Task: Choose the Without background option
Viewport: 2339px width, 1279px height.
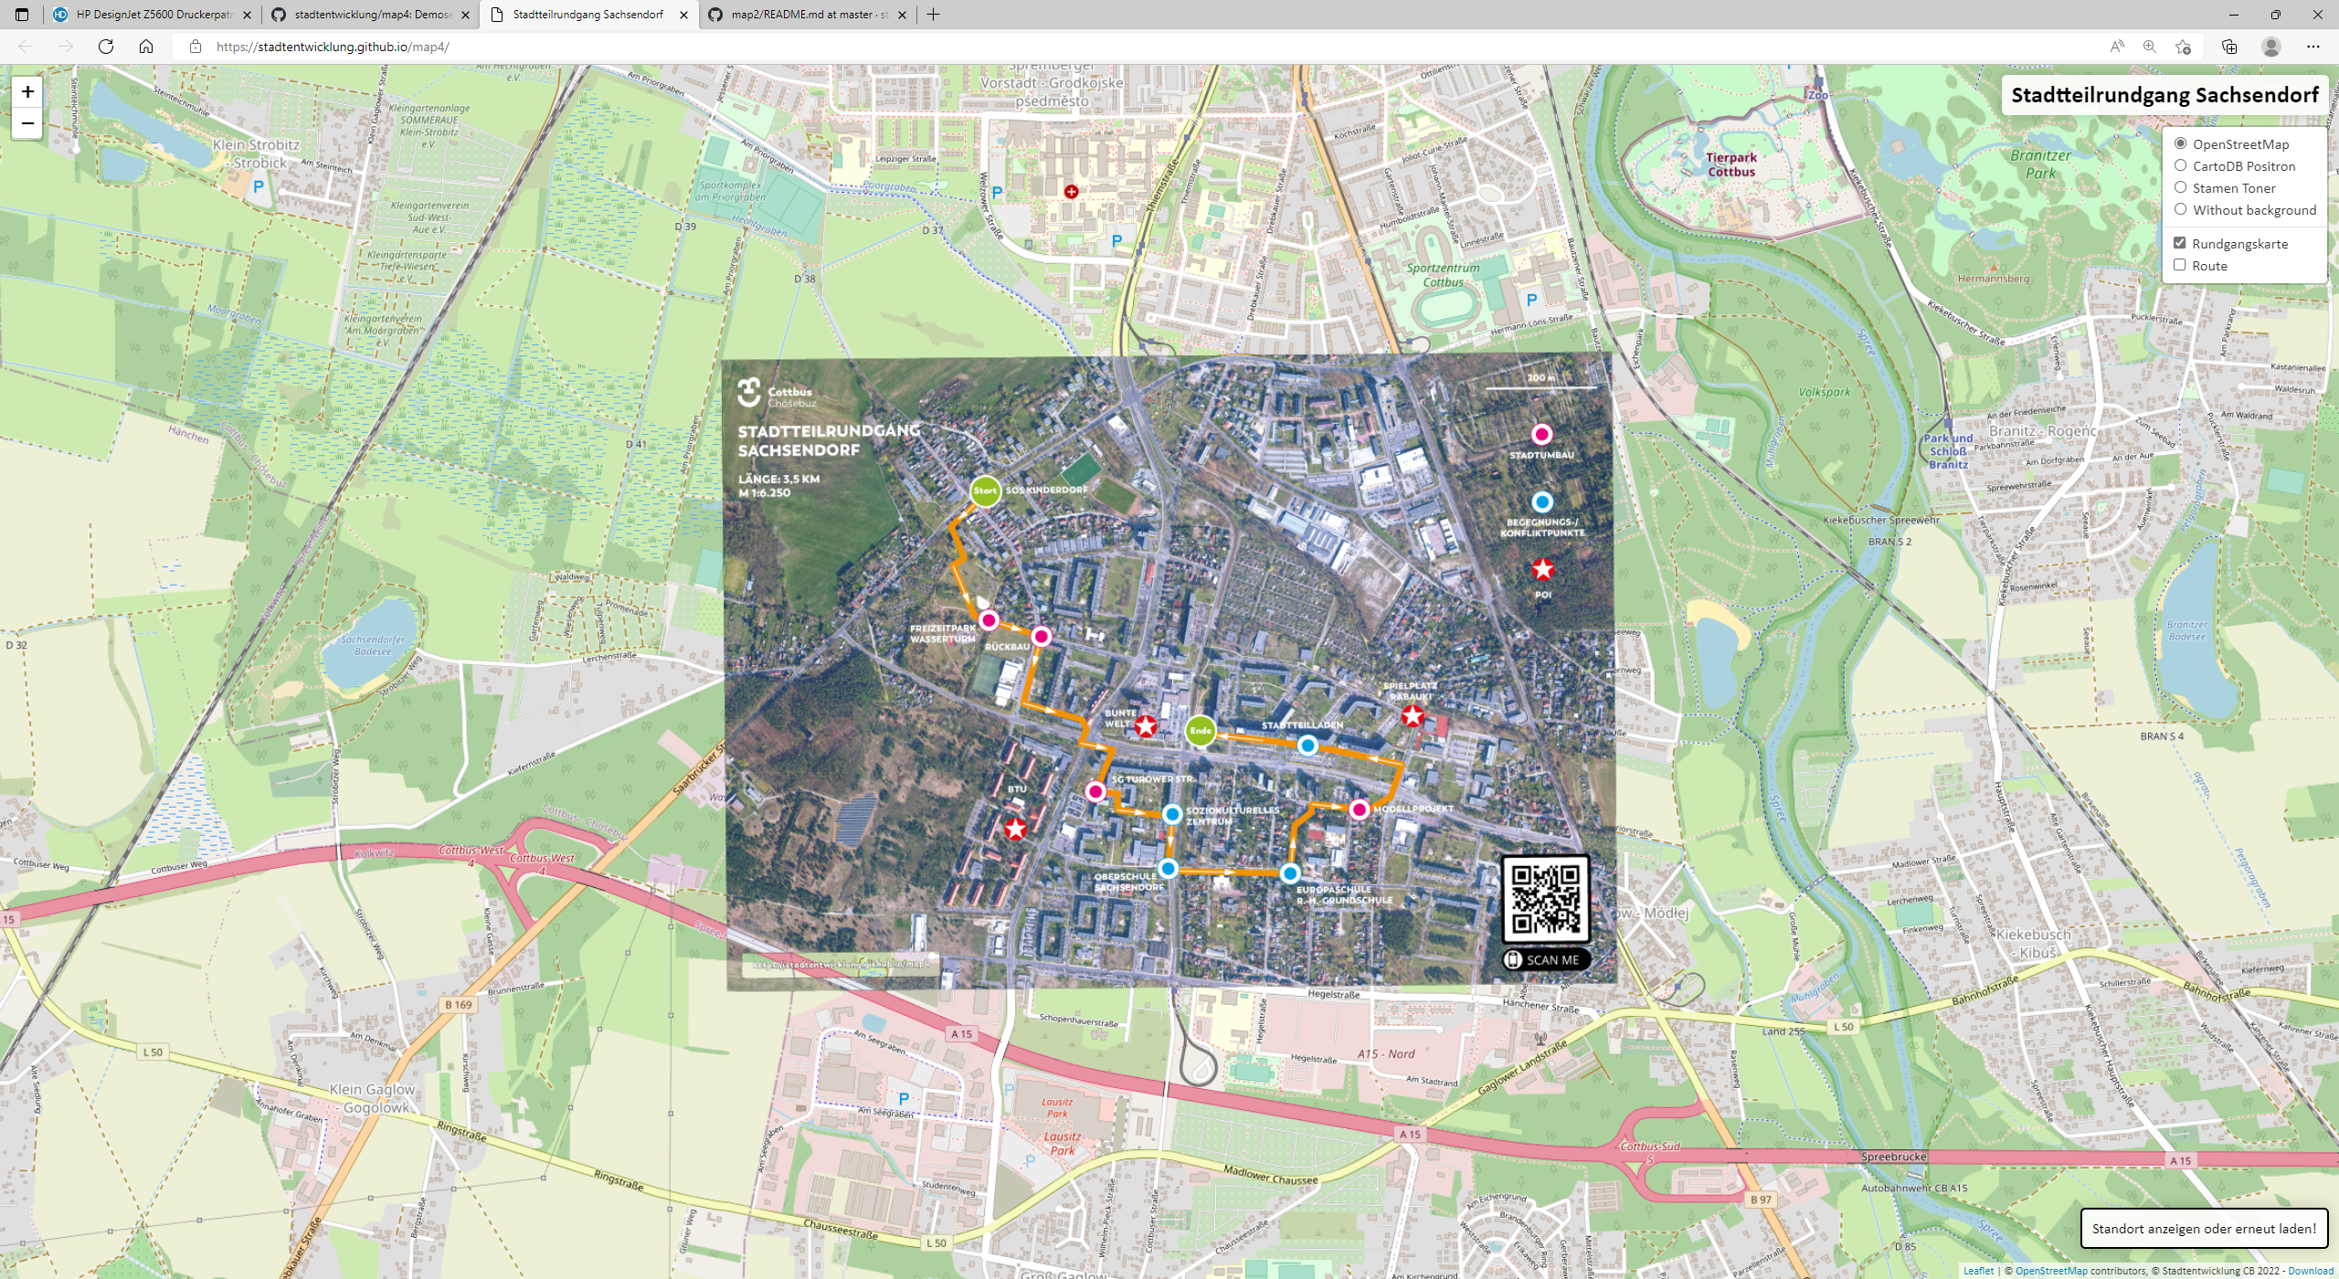Action: 2180,209
